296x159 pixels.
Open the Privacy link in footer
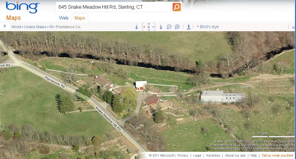click(x=183, y=155)
